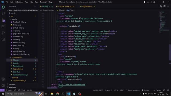Image resolution: width=171 pixels, height=96 pixels.
Task: Open the Manage gear icon
Action: [3, 85]
